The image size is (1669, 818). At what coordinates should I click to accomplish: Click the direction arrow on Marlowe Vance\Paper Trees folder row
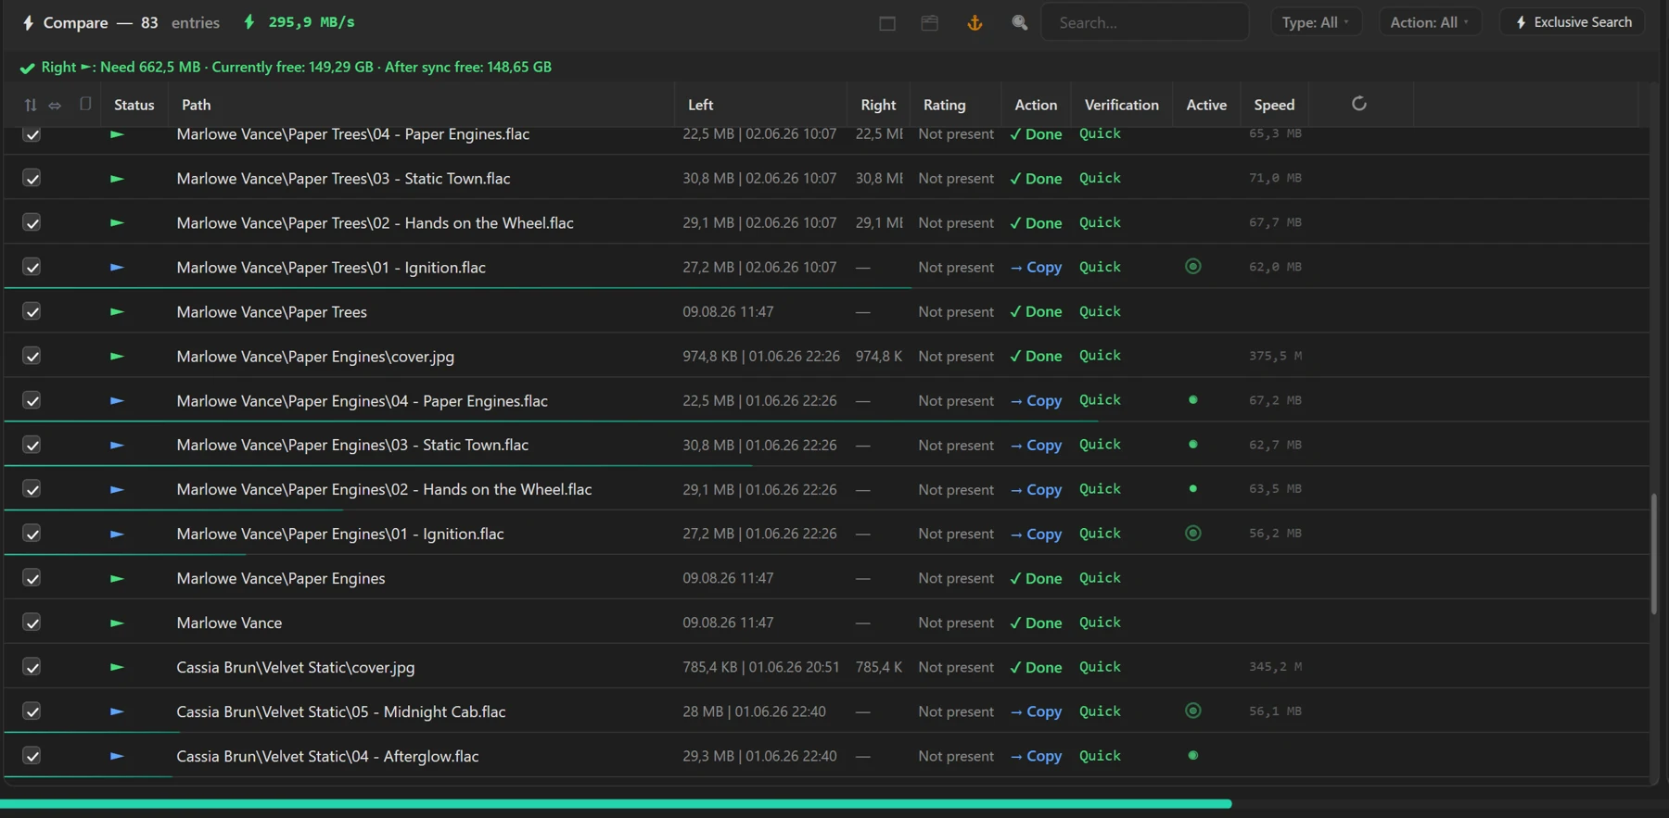point(117,312)
